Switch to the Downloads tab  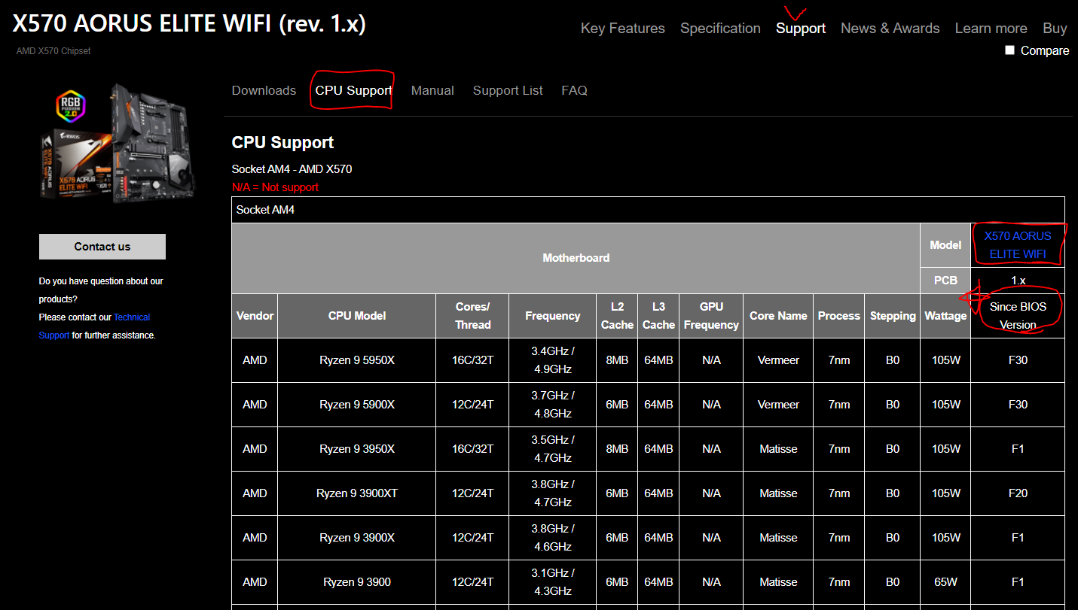click(264, 90)
